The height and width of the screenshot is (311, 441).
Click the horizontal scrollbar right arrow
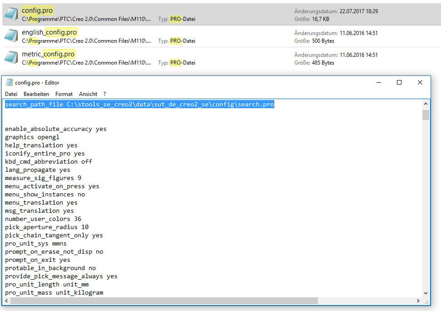(418, 301)
